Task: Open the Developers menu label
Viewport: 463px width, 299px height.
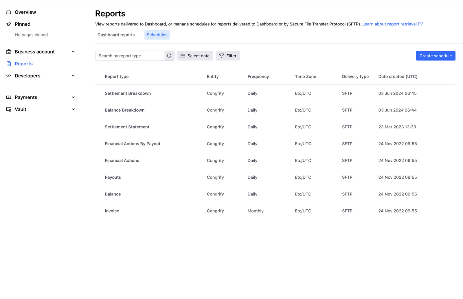Action: [27, 76]
